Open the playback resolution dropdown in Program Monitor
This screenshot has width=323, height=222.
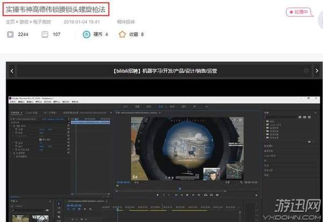(x=228, y=182)
